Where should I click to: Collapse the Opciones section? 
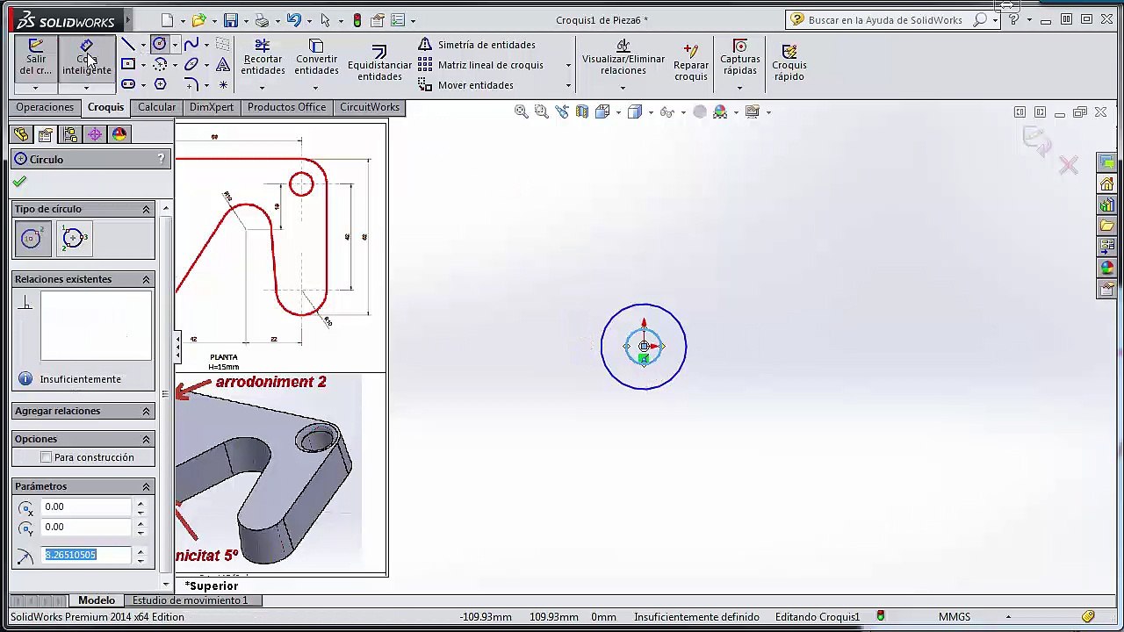[147, 439]
